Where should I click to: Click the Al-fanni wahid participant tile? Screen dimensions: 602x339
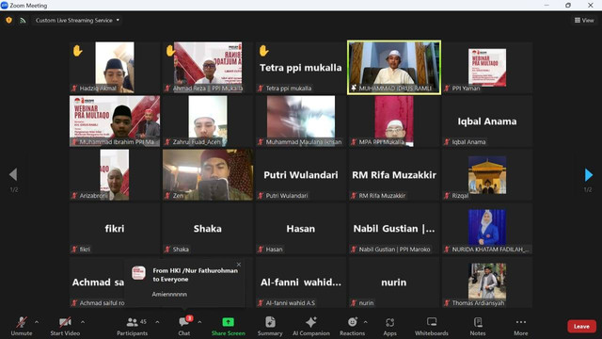pyautogui.click(x=301, y=282)
